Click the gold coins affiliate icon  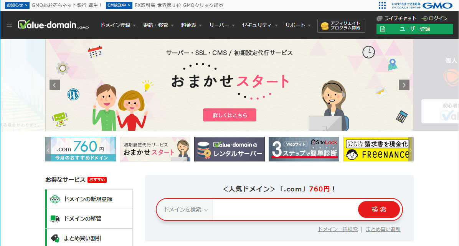tap(325, 26)
